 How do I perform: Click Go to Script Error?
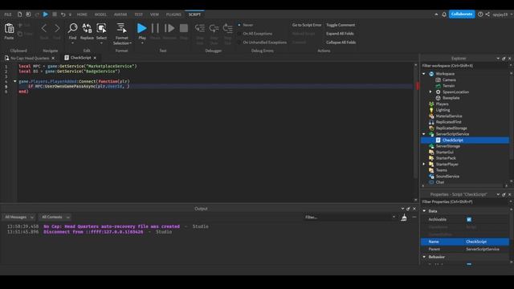307,25
